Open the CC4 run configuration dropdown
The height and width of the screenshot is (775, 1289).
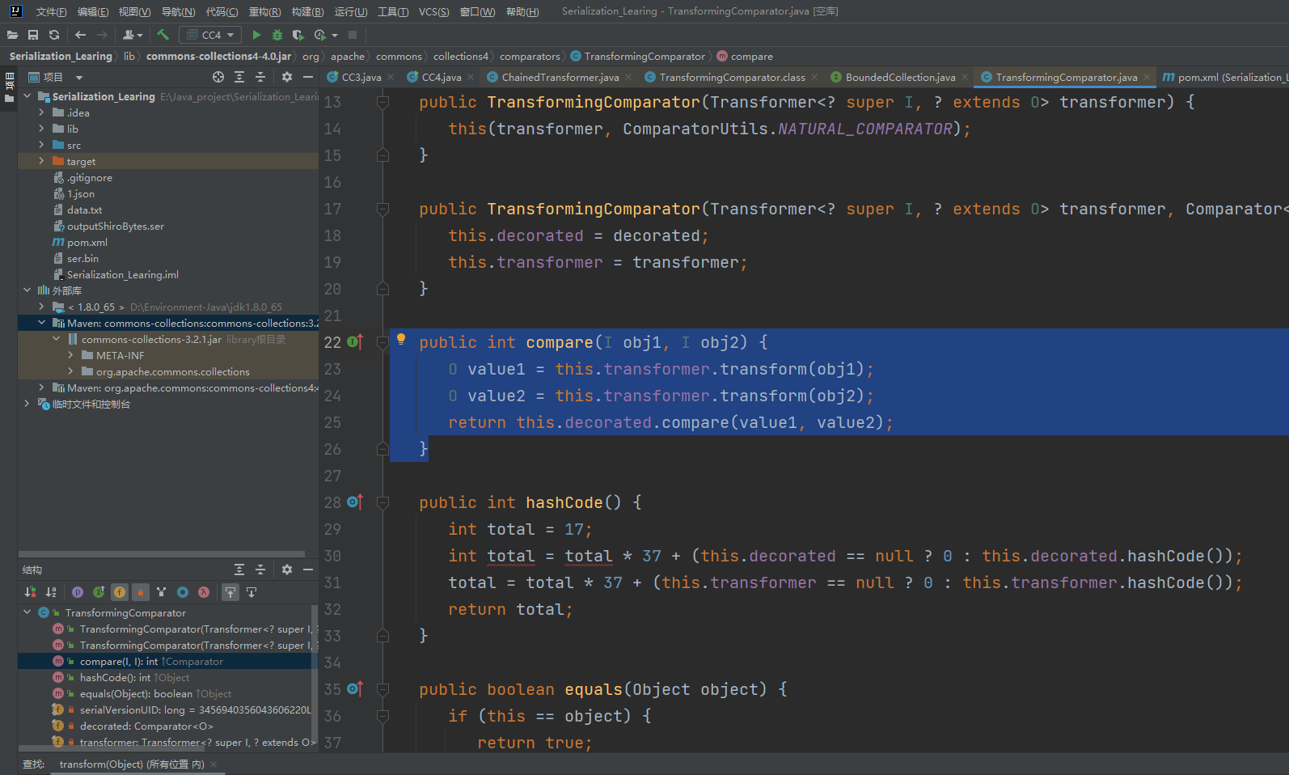coord(210,35)
